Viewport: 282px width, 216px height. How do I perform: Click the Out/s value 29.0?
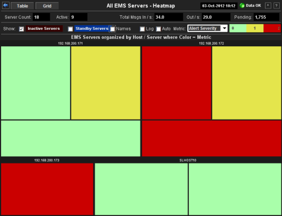click(x=216, y=17)
